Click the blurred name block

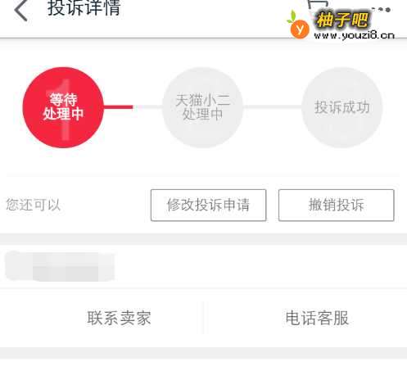[x=60, y=266]
